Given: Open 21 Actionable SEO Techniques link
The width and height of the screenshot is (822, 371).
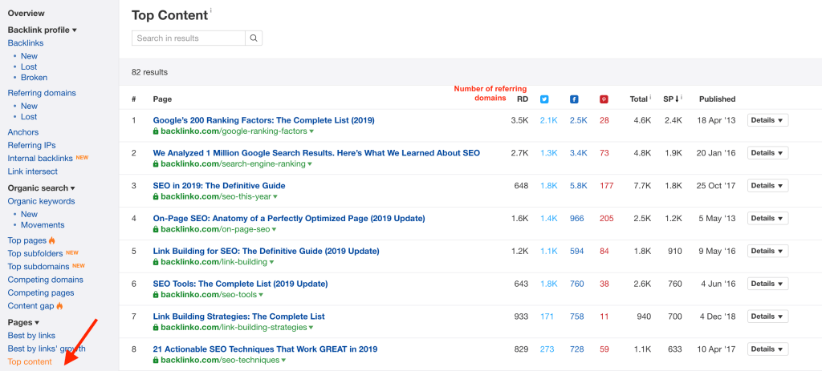Looking at the screenshot, I should [x=265, y=349].
